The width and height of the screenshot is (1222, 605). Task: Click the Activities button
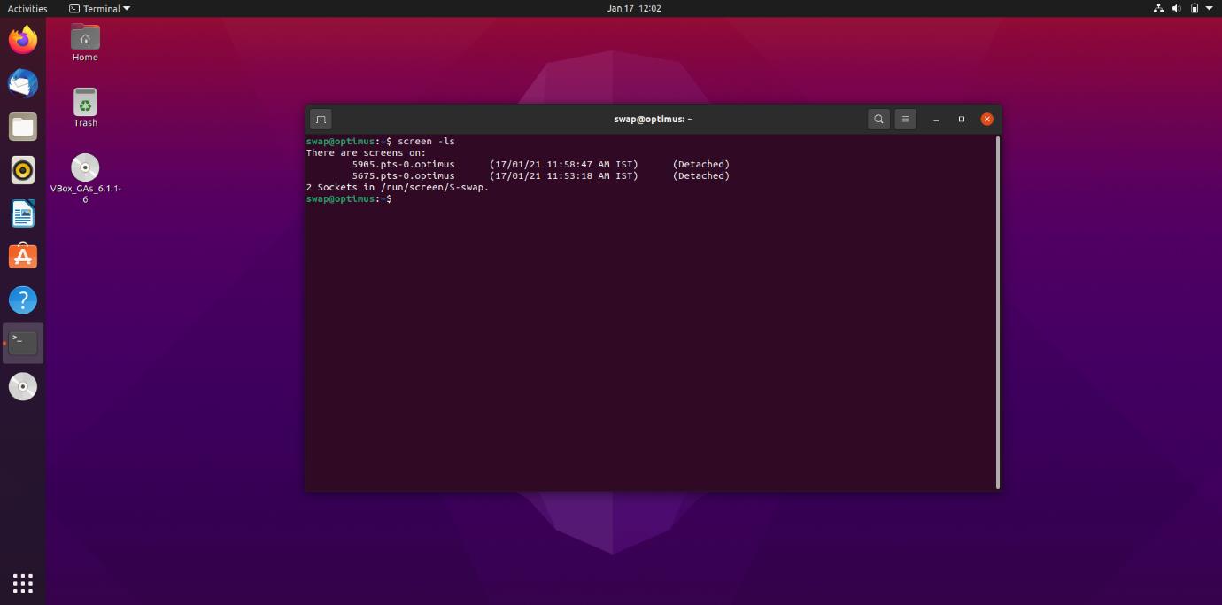click(27, 9)
